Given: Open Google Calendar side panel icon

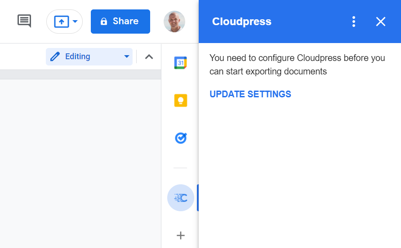Looking at the screenshot, I should coord(181,63).
